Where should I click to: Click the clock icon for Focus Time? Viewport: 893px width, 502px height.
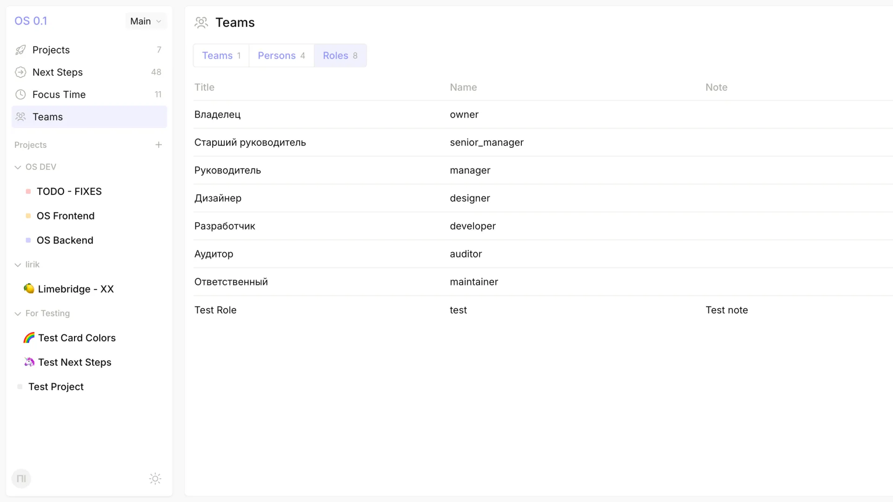20,94
